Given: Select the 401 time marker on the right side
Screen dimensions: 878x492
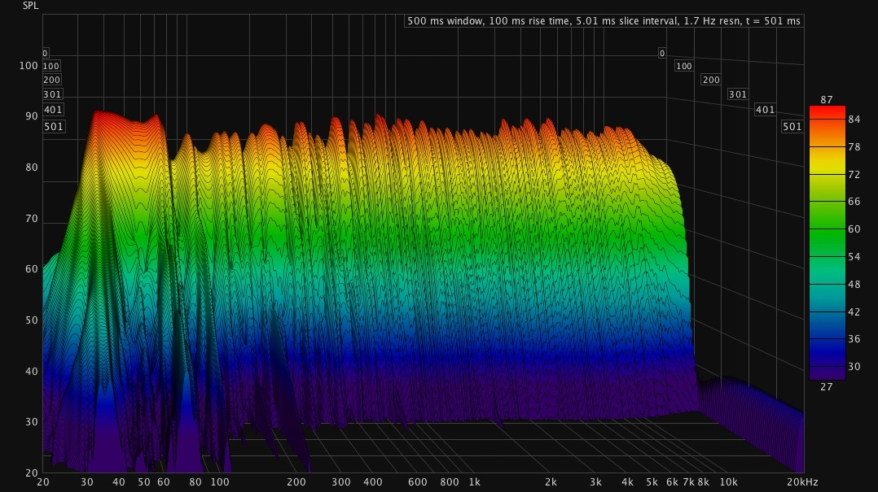Looking at the screenshot, I should pos(765,110).
